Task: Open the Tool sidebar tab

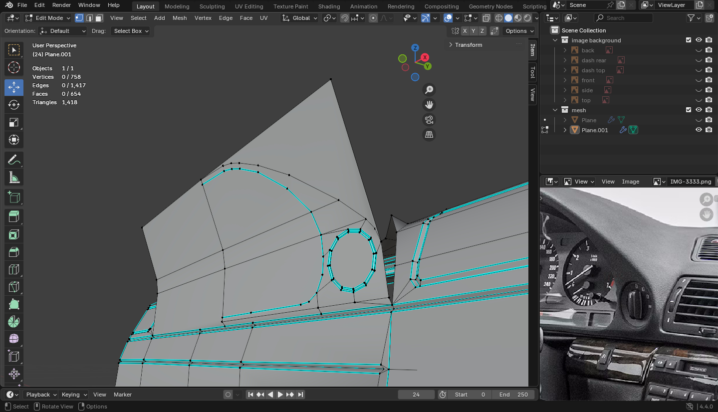Action: [532, 72]
